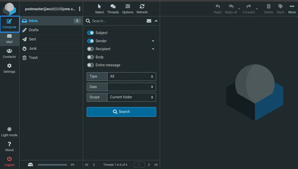
Task: Enable the Entire message toggle
Action: [x=91, y=65]
